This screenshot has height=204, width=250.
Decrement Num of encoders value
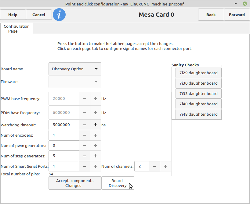85,135
